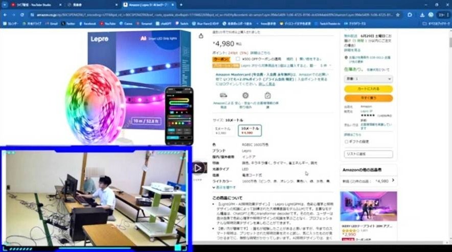Viewport: 452px width, 252px height.
Task: Click the vertical page scrollbar thumb
Action: (x=450, y=42)
